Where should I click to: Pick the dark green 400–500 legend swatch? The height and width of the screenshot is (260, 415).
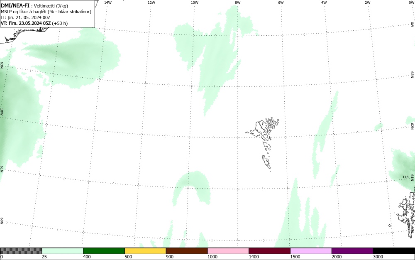click(104, 251)
